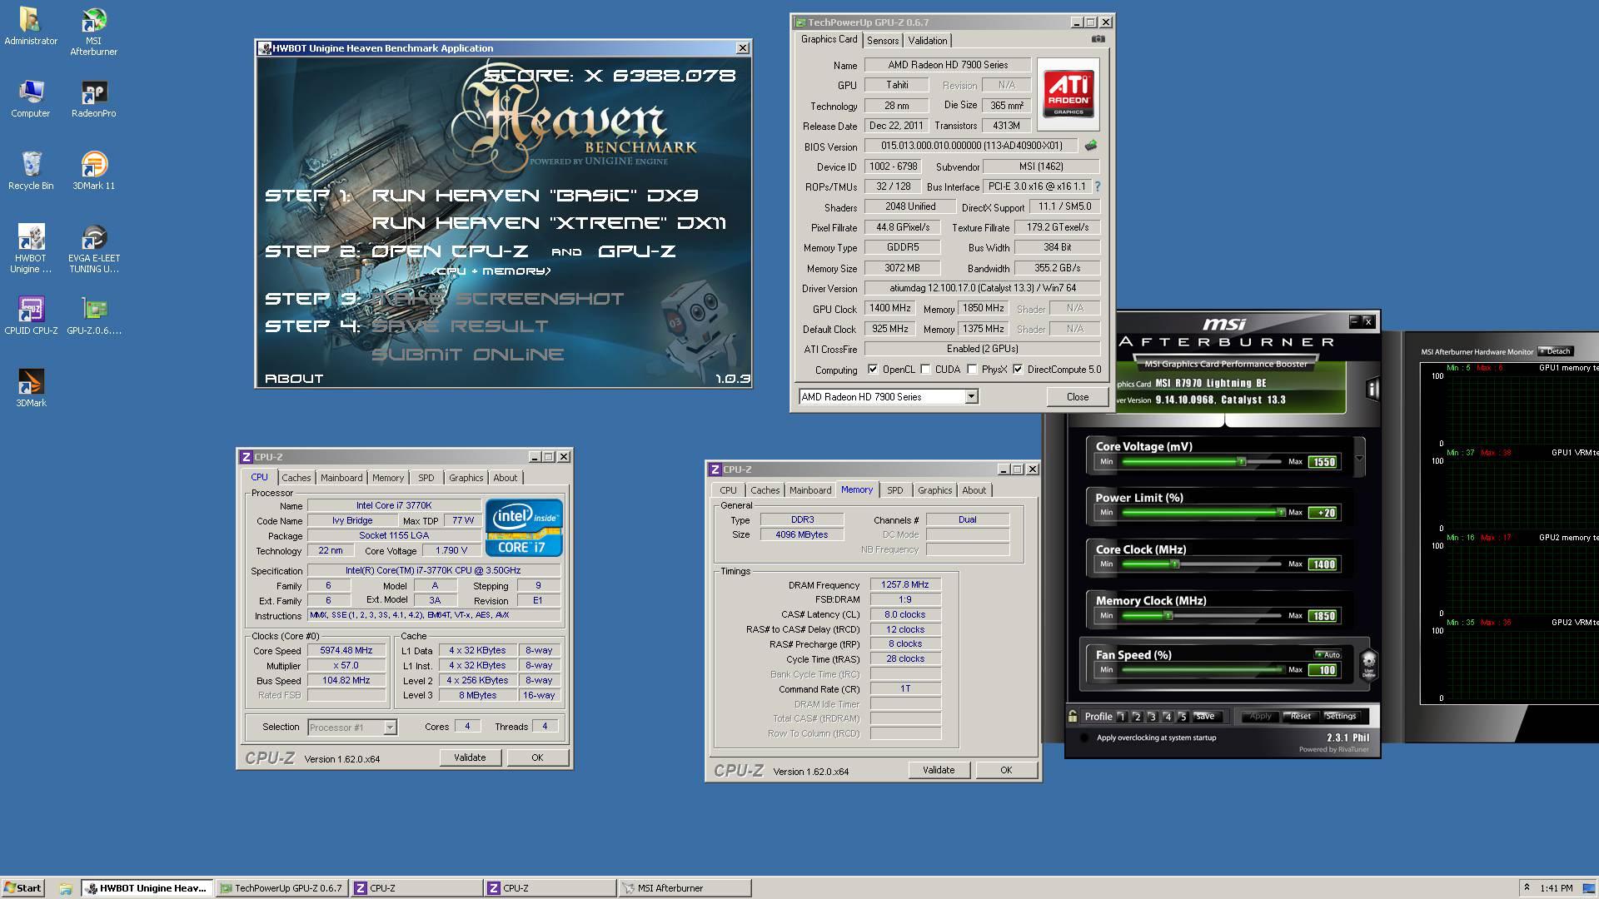Toggle the fan speed Auto button

pos(1328,654)
